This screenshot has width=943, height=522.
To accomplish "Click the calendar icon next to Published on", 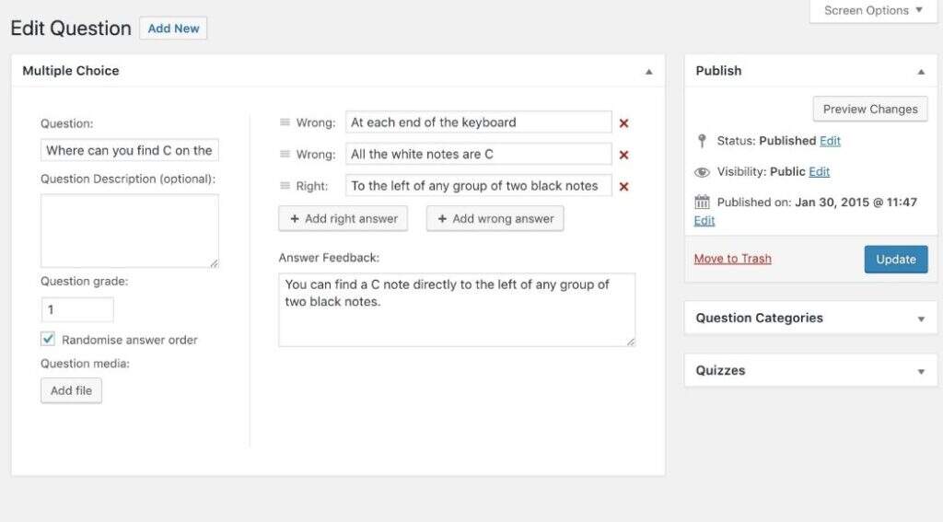I will click(703, 203).
